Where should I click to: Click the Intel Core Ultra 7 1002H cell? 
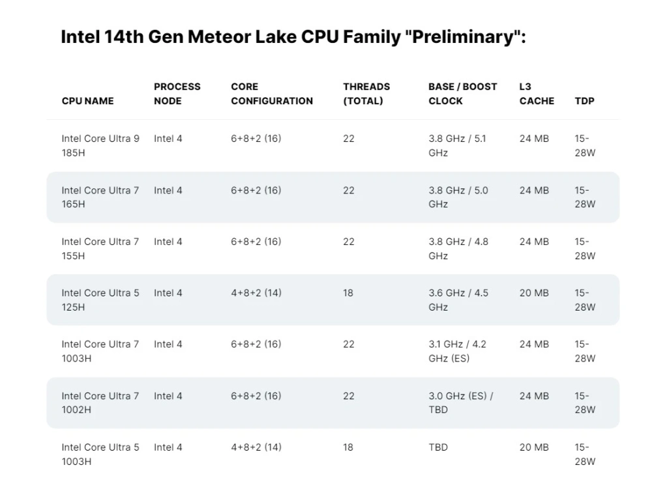100,403
